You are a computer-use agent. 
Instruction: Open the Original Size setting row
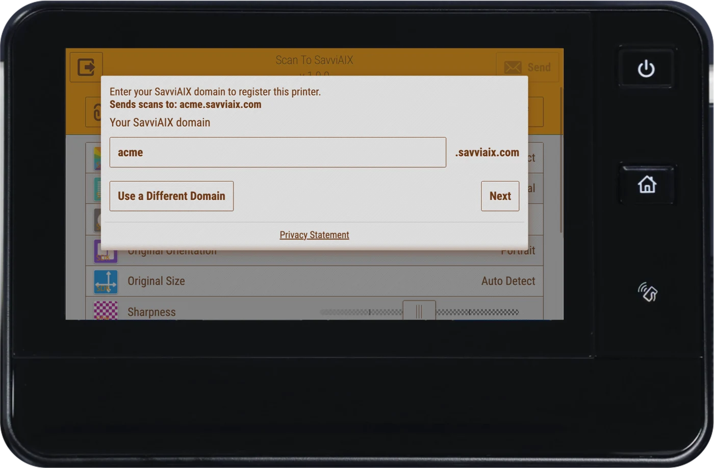(x=314, y=281)
